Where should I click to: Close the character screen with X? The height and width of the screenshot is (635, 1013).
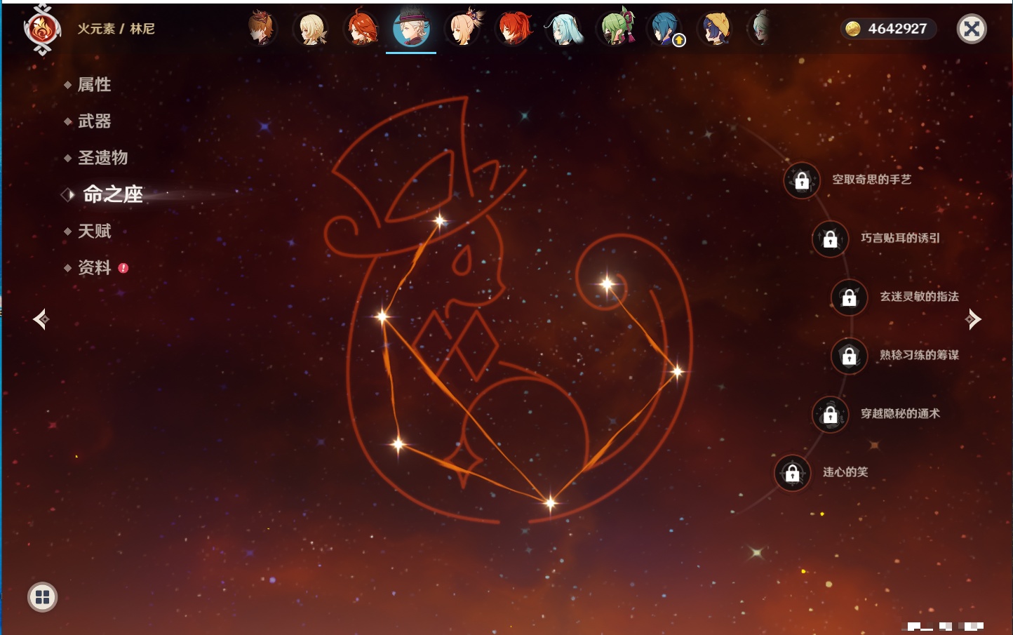(972, 29)
